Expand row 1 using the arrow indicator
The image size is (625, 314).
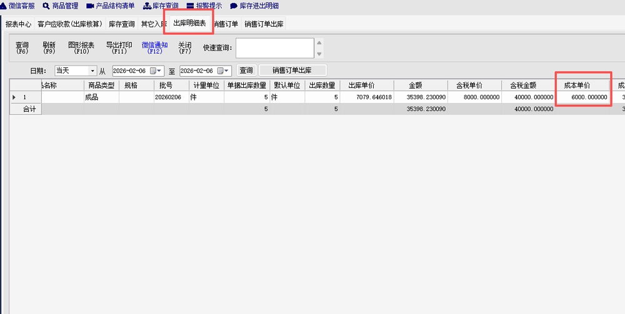14,97
